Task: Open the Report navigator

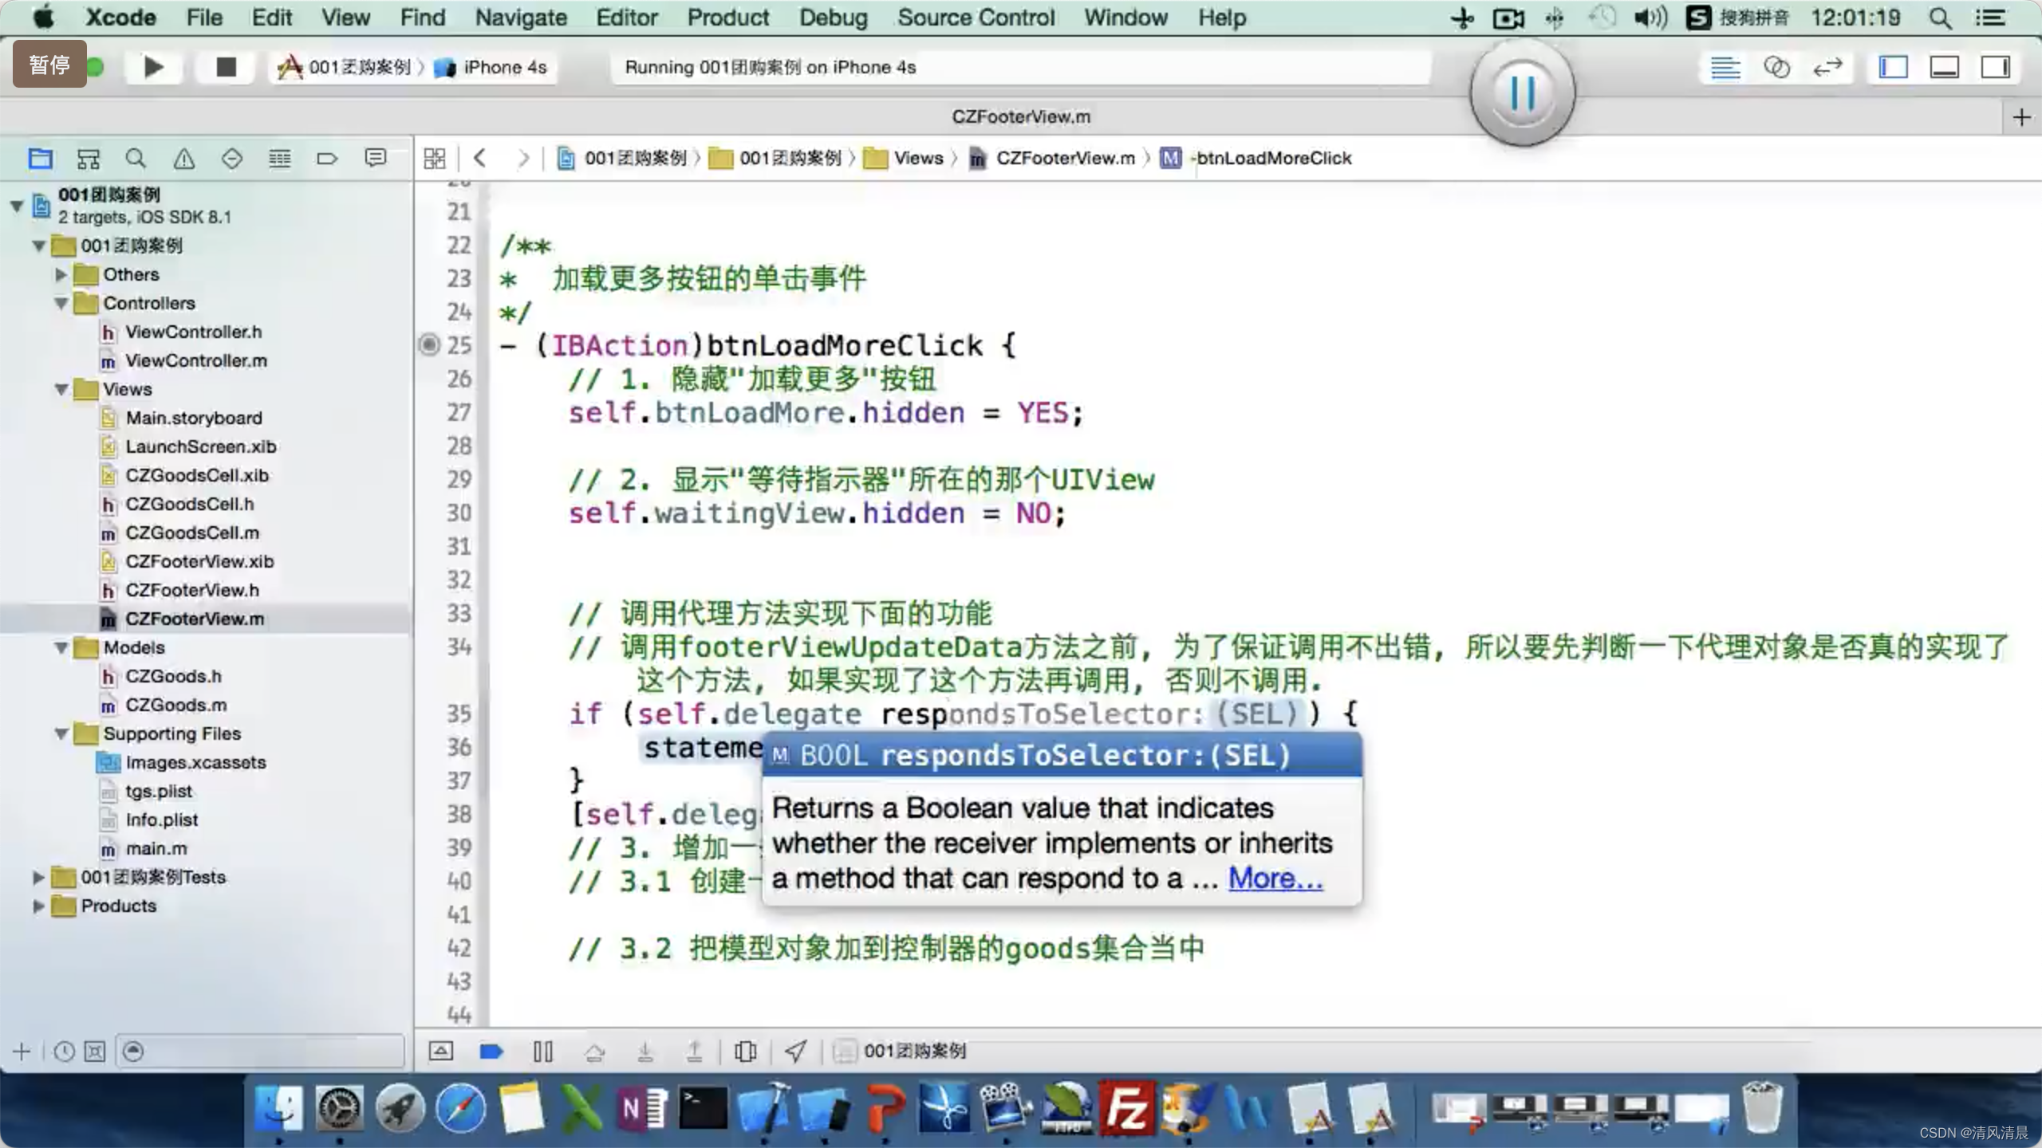Action: click(375, 159)
